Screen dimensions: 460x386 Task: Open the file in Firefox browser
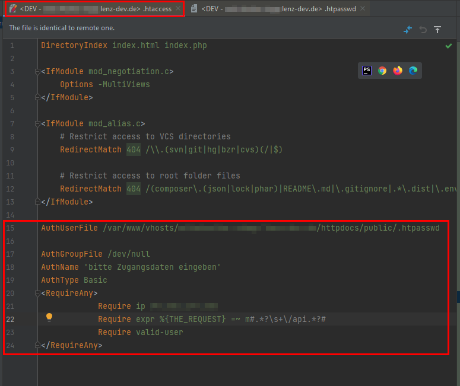pos(398,71)
